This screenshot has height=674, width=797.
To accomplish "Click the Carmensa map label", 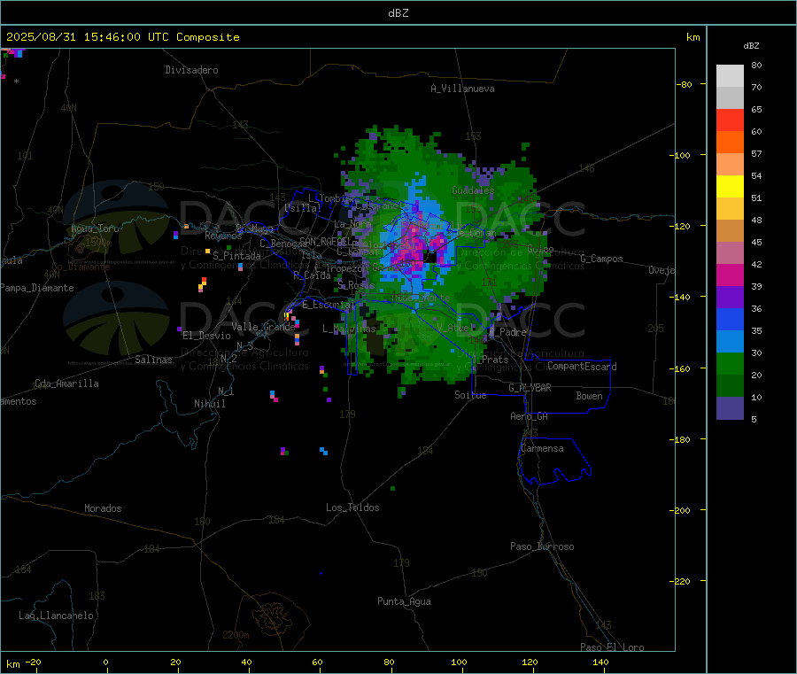I will pyautogui.click(x=542, y=448).
